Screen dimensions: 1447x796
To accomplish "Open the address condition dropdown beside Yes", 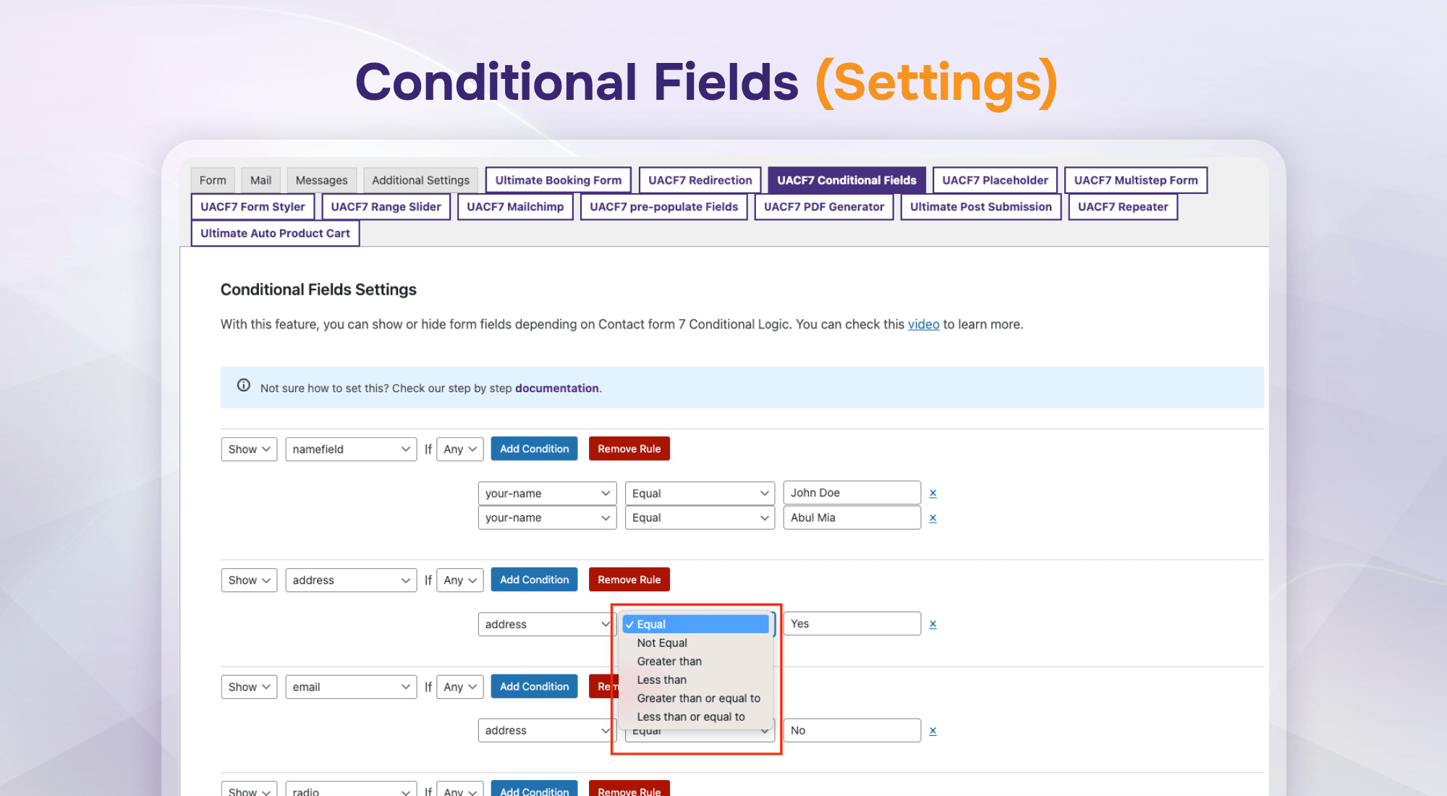I will coord(547,624).
